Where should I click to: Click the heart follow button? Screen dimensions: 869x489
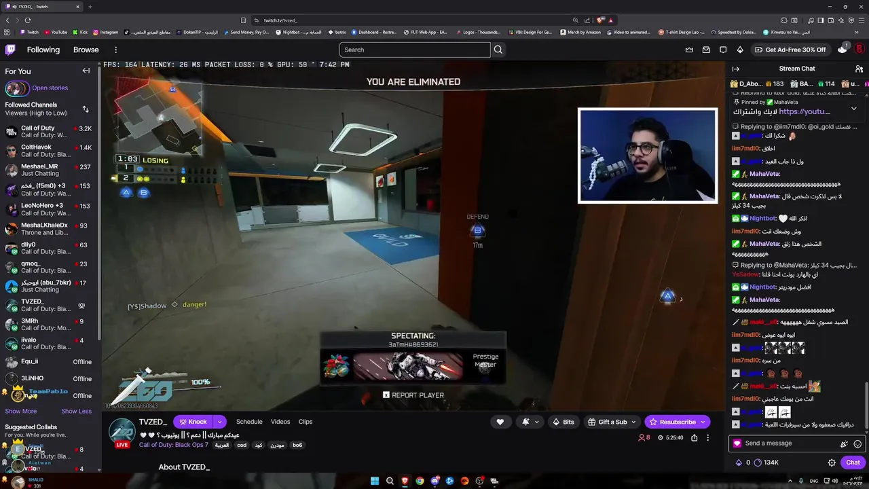[500, 422]
